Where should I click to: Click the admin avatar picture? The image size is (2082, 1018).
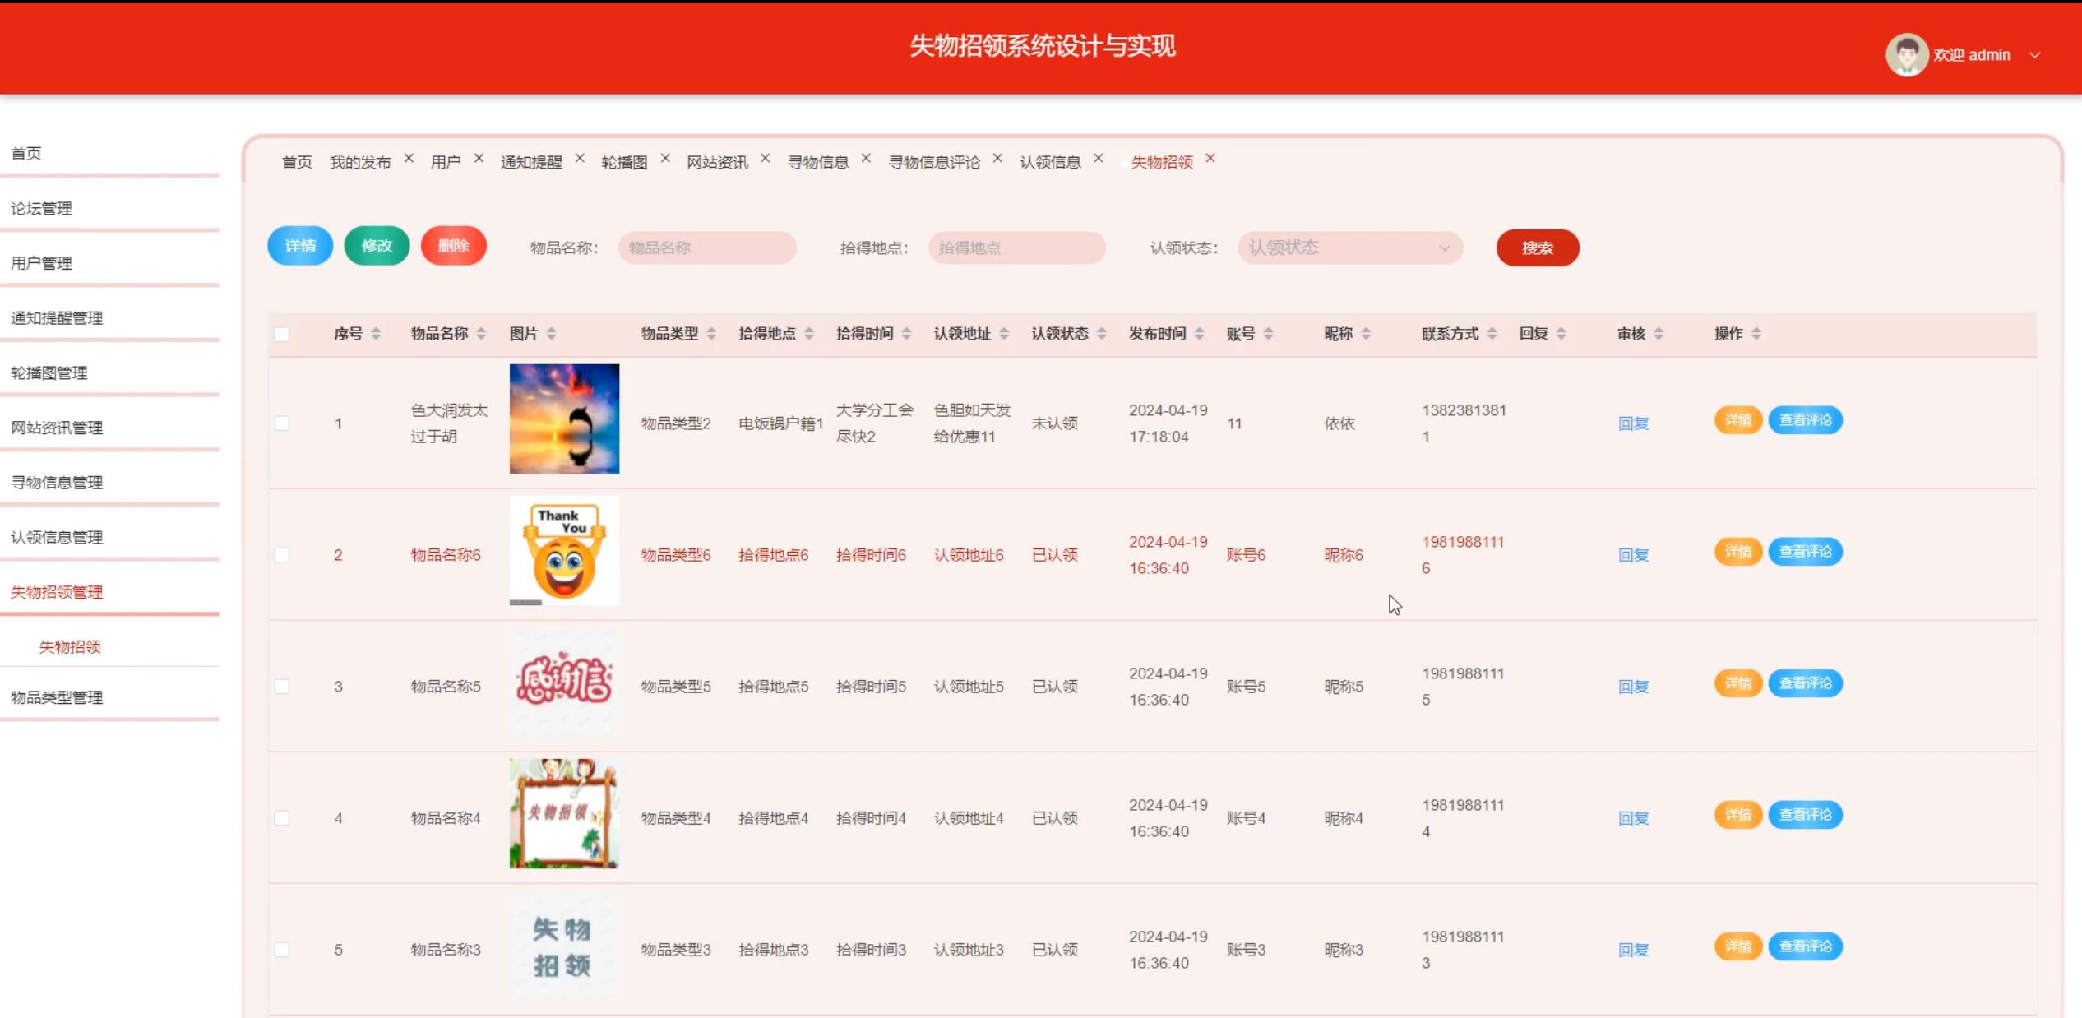pyautogui.click(x=1906, y=55)
